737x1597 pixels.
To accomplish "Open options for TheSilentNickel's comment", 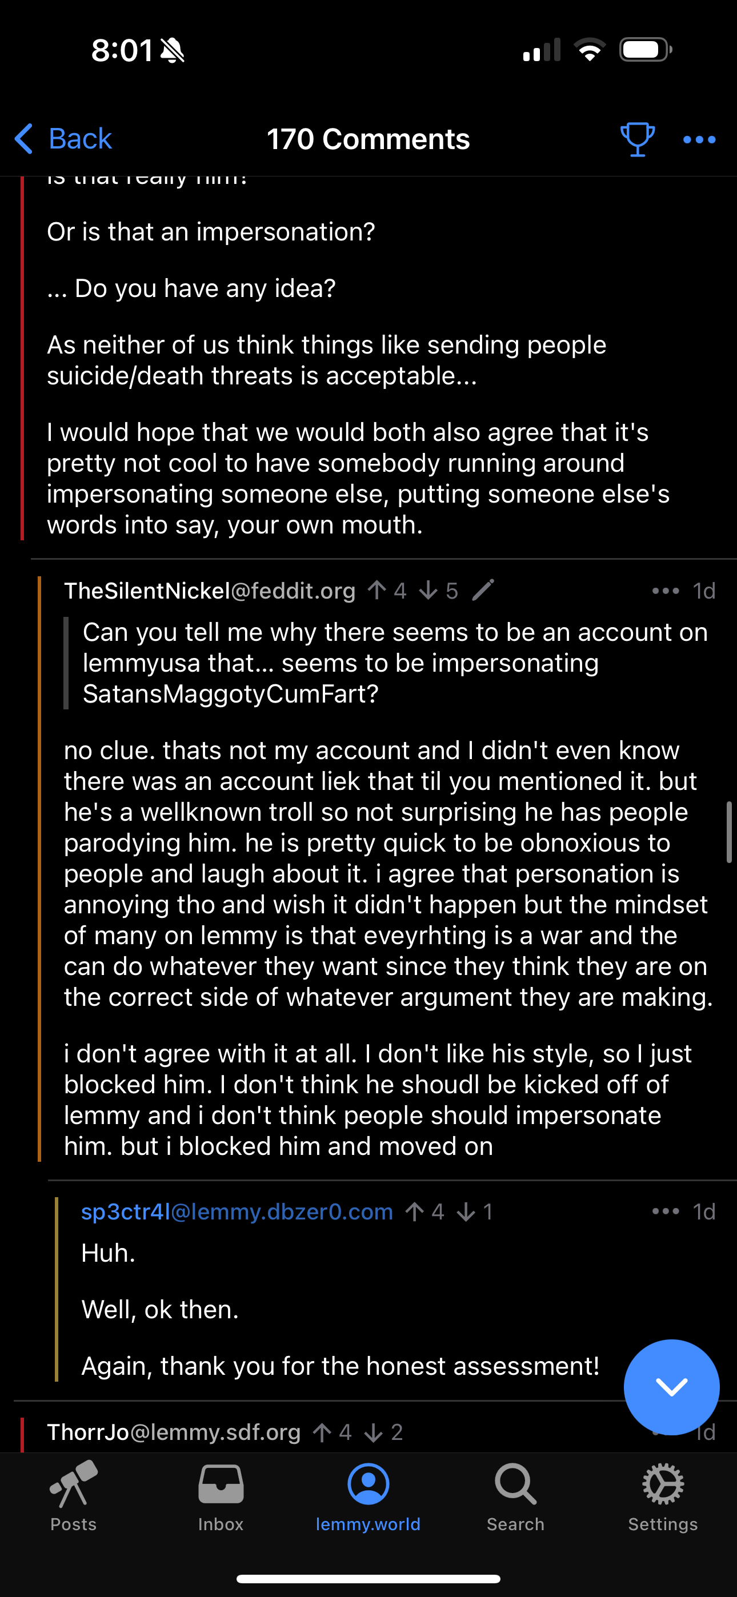I will click(665, 591).
